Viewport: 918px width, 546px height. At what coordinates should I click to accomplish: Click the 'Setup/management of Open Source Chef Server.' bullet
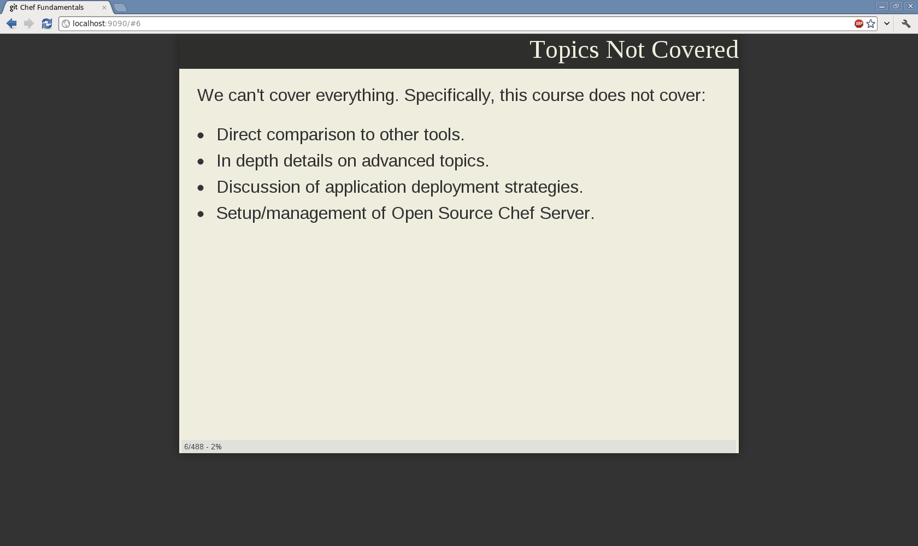pyautogui.click(x=405, y=213)
